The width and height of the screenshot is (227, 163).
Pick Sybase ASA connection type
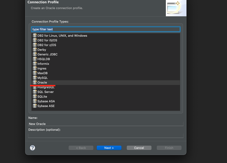pos(46,101)
